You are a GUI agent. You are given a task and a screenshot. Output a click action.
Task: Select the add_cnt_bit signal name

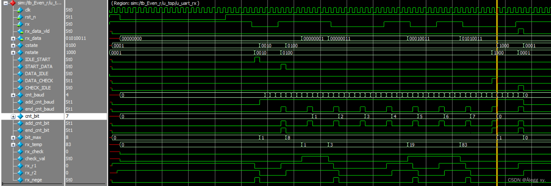37,123
